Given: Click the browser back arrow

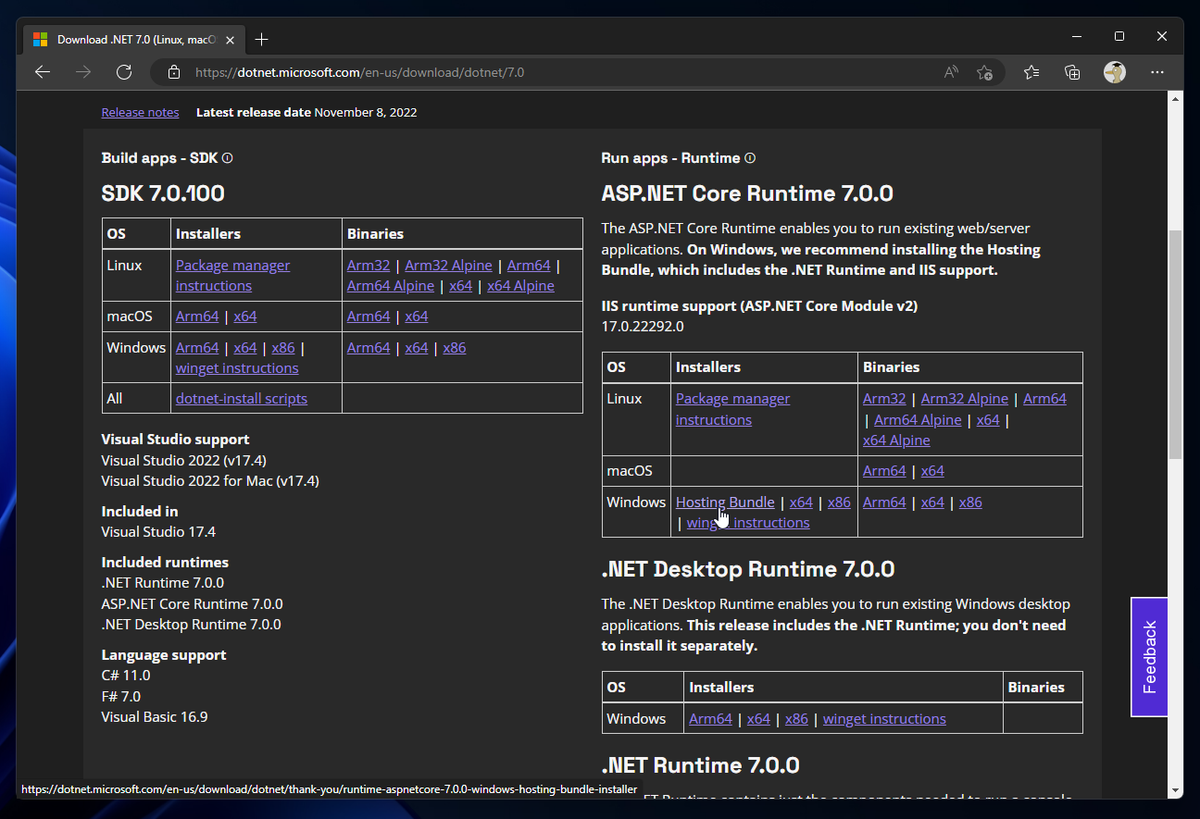Looking at the screenshot, I should (43, 72).
